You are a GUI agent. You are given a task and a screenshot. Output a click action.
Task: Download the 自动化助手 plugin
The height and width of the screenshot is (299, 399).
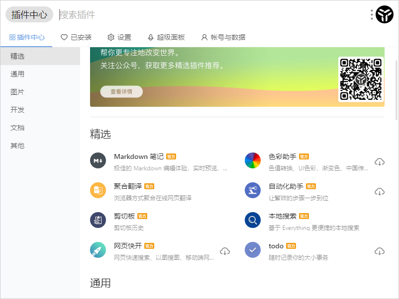380,191
